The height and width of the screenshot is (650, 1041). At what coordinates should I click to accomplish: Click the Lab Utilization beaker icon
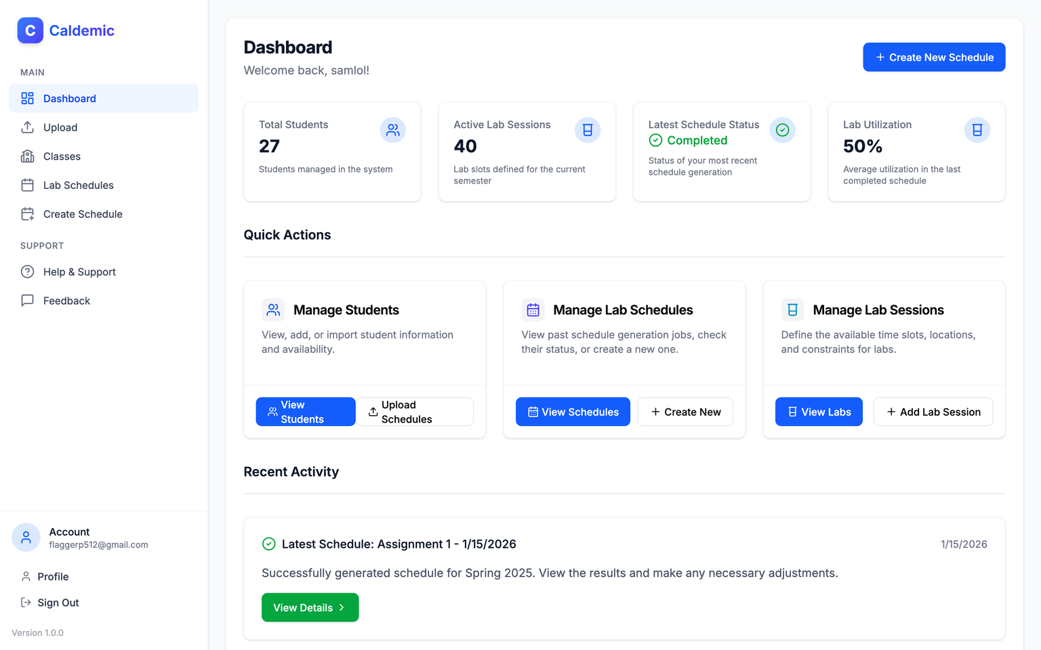pyautogui.click(x=977, y=130)
